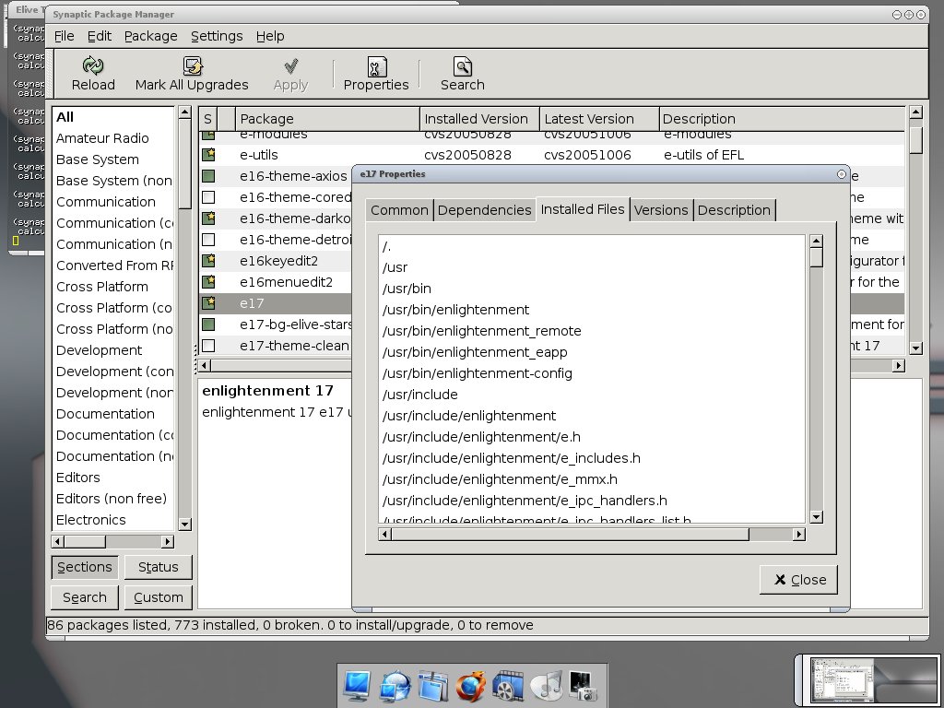Viewport: 944px width, 708px height.
Task: Click file list scroll down arrow
Action: coord(817,516)
